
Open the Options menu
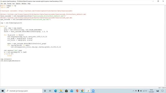(18, 4)
